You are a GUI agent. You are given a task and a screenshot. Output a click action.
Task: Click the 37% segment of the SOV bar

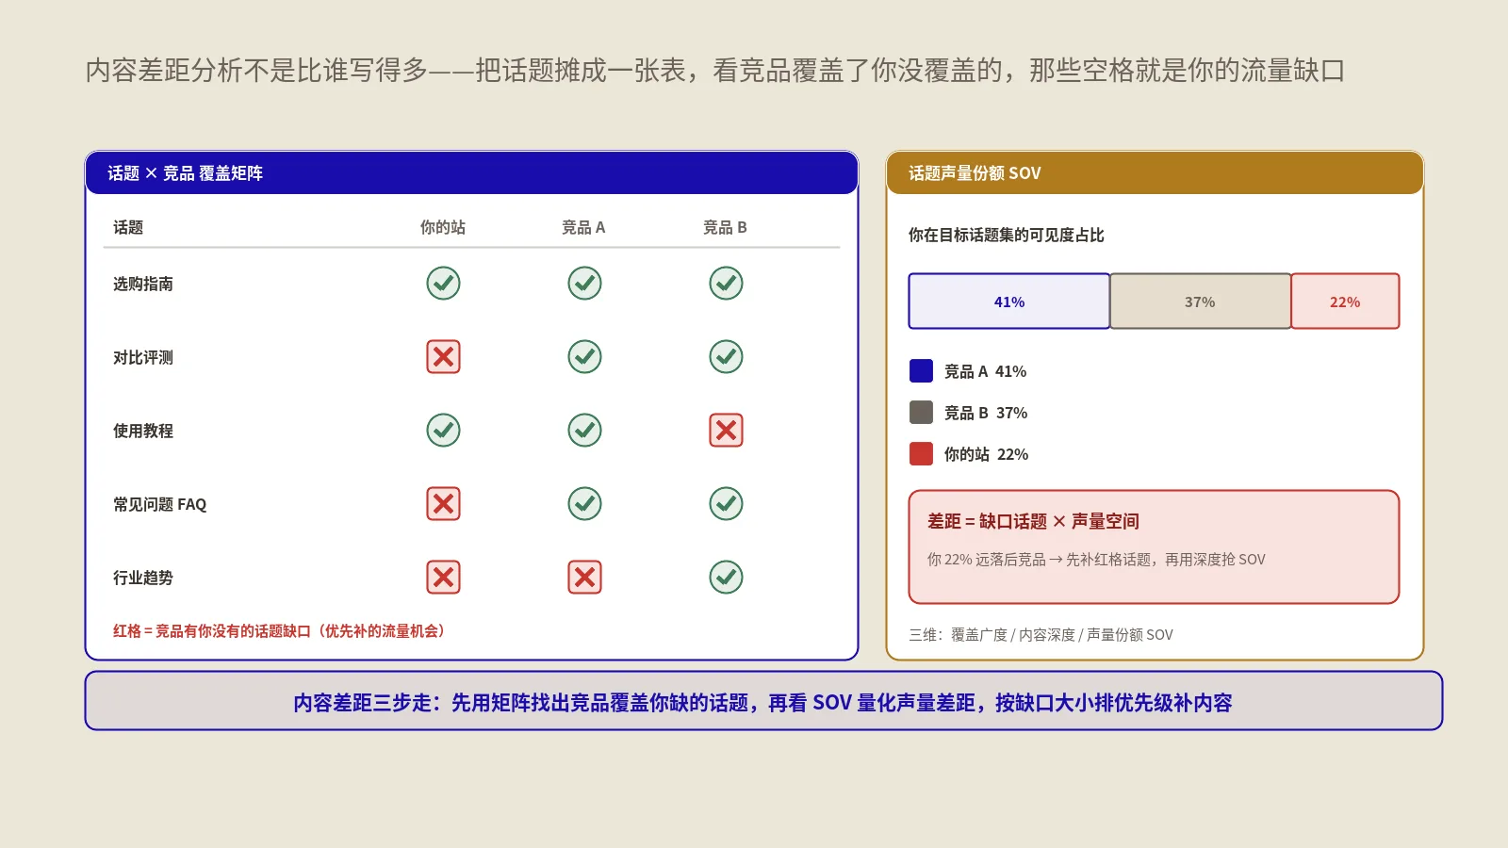[x=1200, y=302]
